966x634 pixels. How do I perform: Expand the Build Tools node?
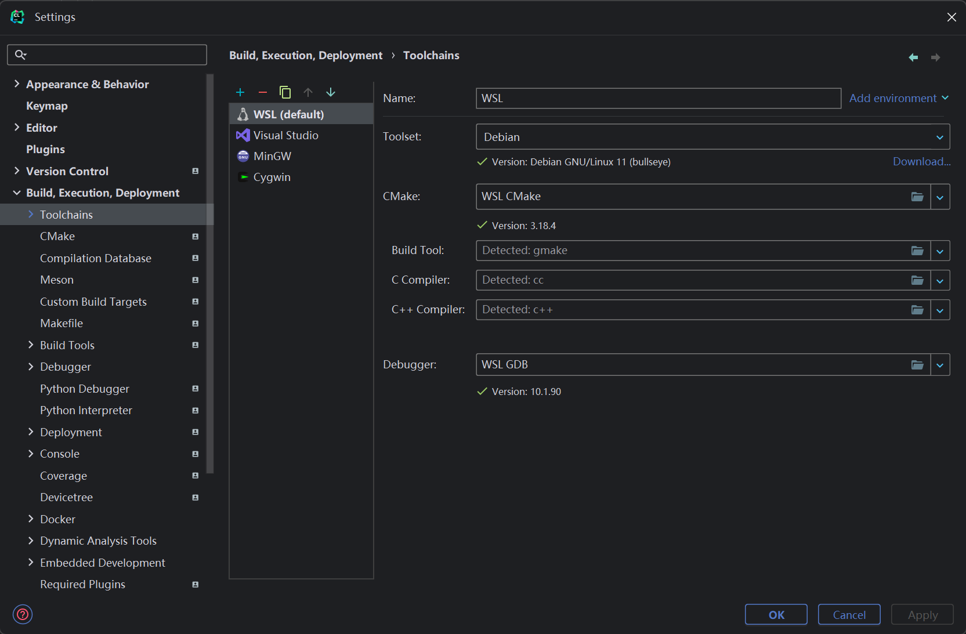(31, 345)
